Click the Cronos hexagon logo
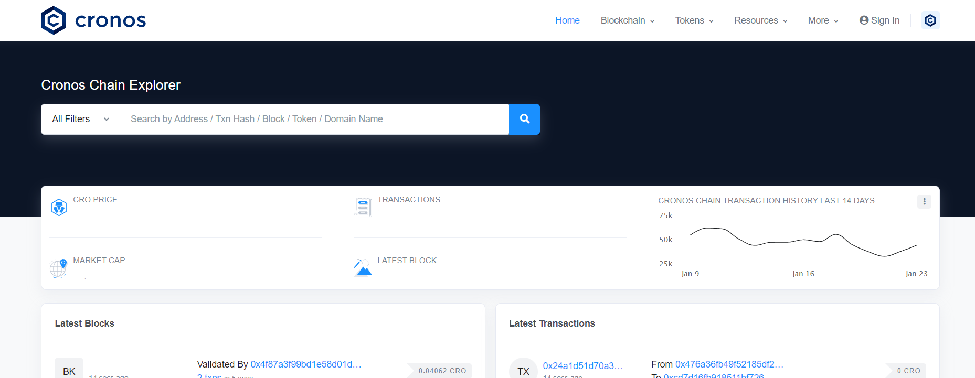Screen dimensions: 975x378 click(54, 20)
